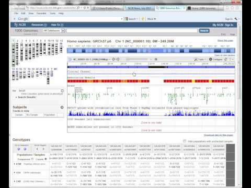Click the red Association Results track
The width and height of the screenshot is (251, 188).
click(x=151, y=81)
